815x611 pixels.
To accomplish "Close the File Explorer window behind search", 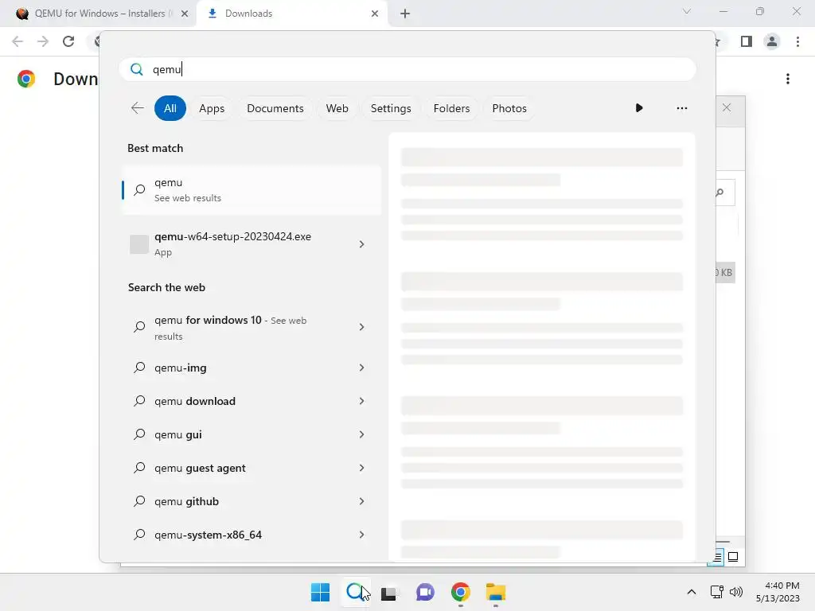I will coord(727,107).
